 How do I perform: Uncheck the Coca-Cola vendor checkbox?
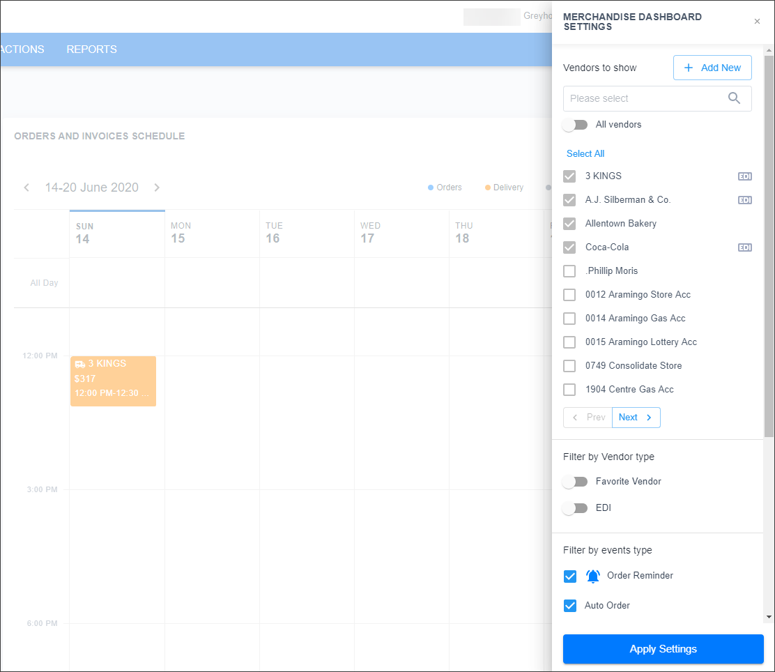tap(569, 247)
